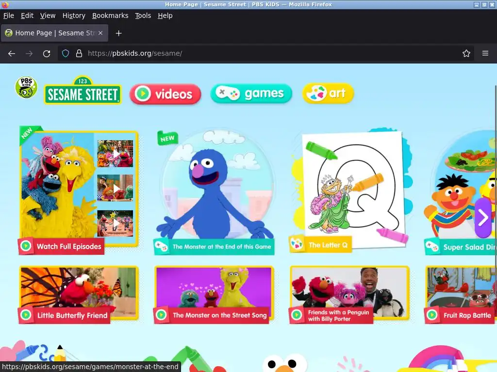The image size is (497, 372).
Task: Click the Fruit Rap Battle label
Action: coord(467,315)
